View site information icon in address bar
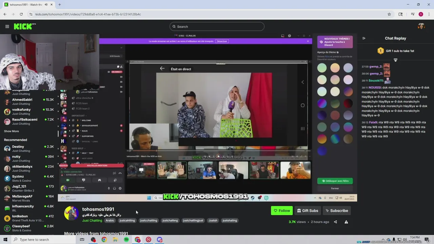This screenshot has height=244, width=434. click(31, 14)
